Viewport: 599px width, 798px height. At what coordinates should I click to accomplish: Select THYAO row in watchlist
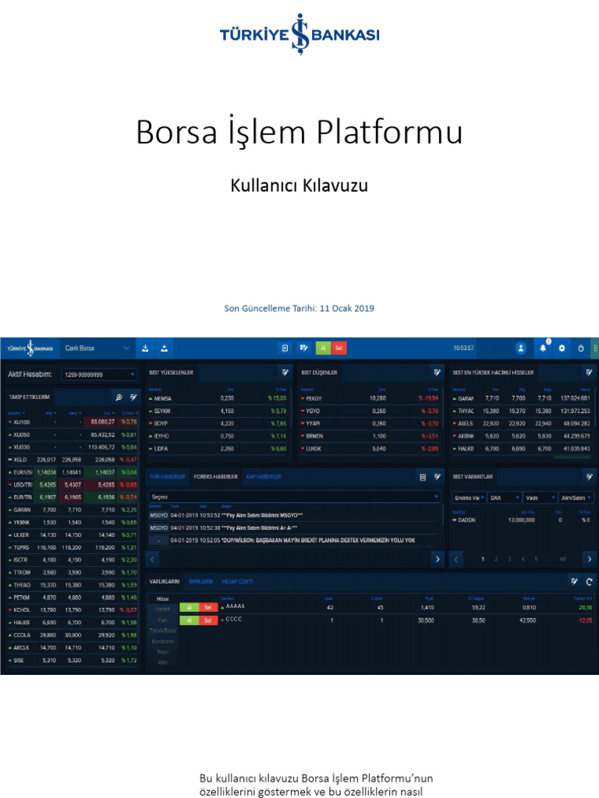tap(73, 585)
